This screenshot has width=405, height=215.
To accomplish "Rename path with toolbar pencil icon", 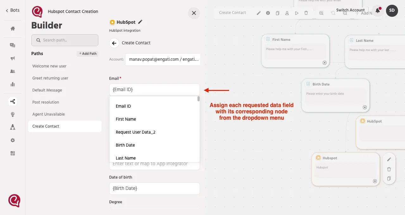I will [259, 13].
